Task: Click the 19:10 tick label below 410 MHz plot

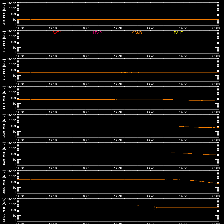Action: (x=53, y=56)
